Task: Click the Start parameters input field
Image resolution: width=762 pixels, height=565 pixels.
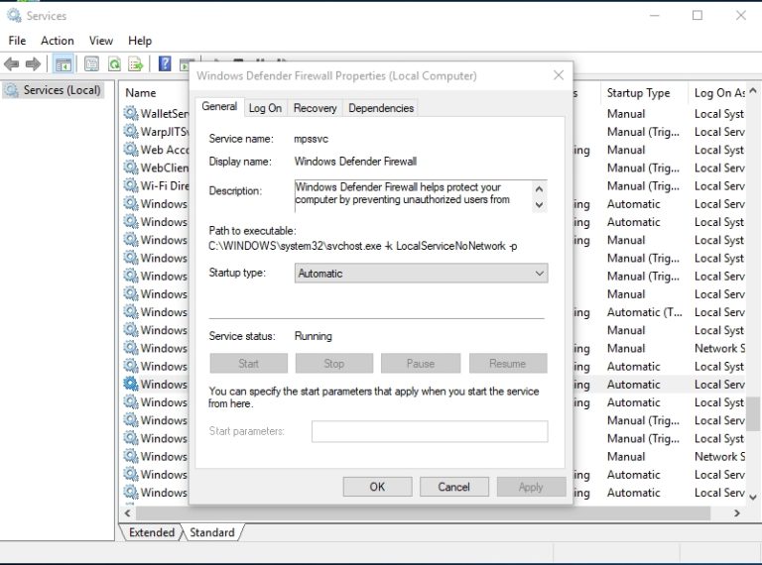Action: click(x=430, y=431)
